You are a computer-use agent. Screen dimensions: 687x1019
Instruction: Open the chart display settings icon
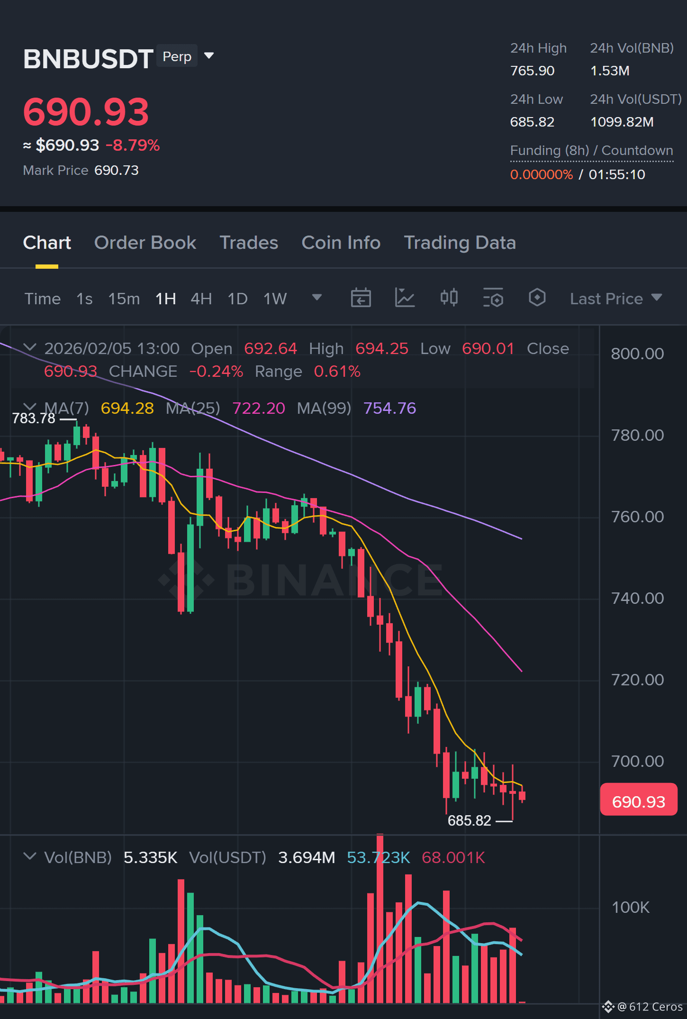click(x=493, y=298)
